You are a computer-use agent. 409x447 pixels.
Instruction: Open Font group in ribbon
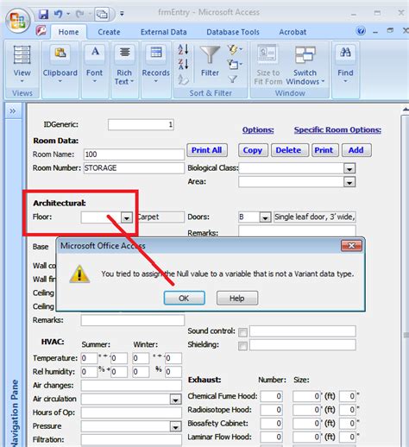(95, 65)
